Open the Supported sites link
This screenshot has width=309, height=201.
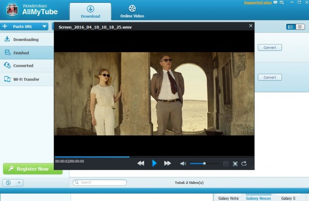tap(258, 2)
